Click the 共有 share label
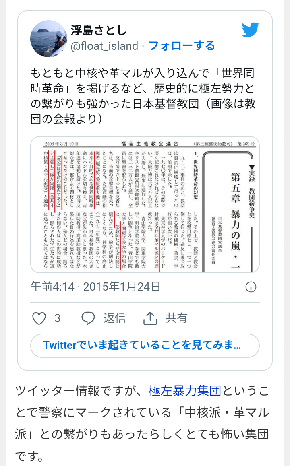 pos(177,318)
